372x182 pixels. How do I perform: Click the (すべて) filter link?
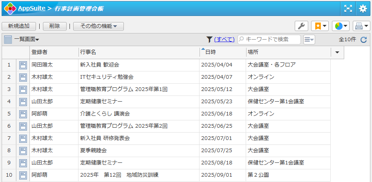[224, 40]
